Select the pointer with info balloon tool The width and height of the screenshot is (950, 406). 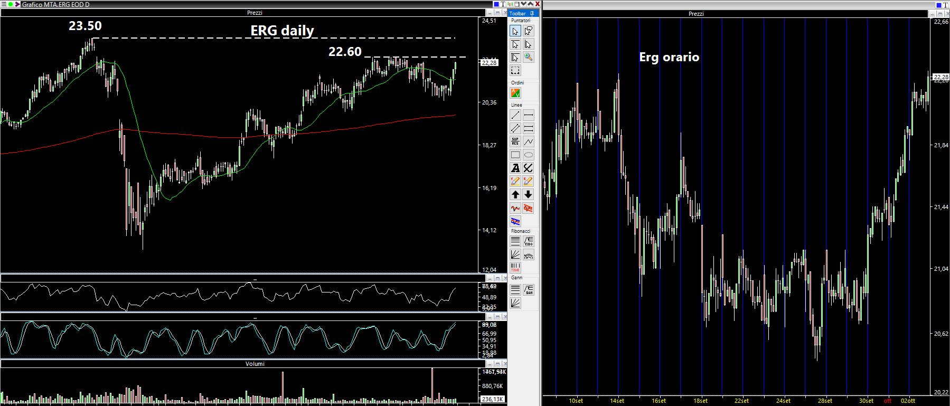pyautogui.click(x=528, y=31)
